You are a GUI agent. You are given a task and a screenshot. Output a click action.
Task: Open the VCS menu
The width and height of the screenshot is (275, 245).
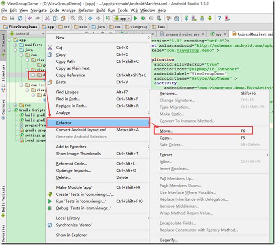coord(134,11)
